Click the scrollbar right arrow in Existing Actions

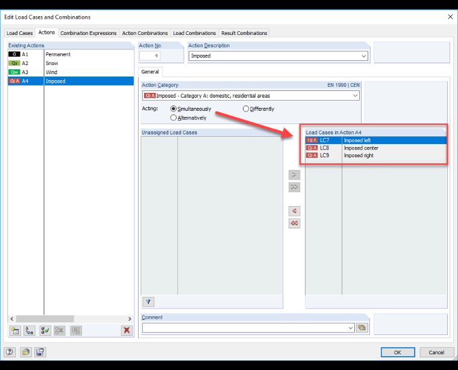(130, 319)
